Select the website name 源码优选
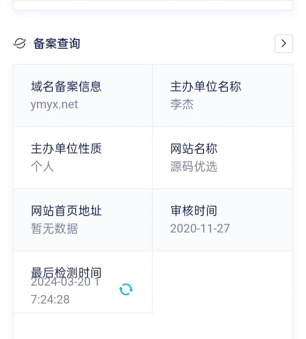306x339 pixels. coord(194,167)
